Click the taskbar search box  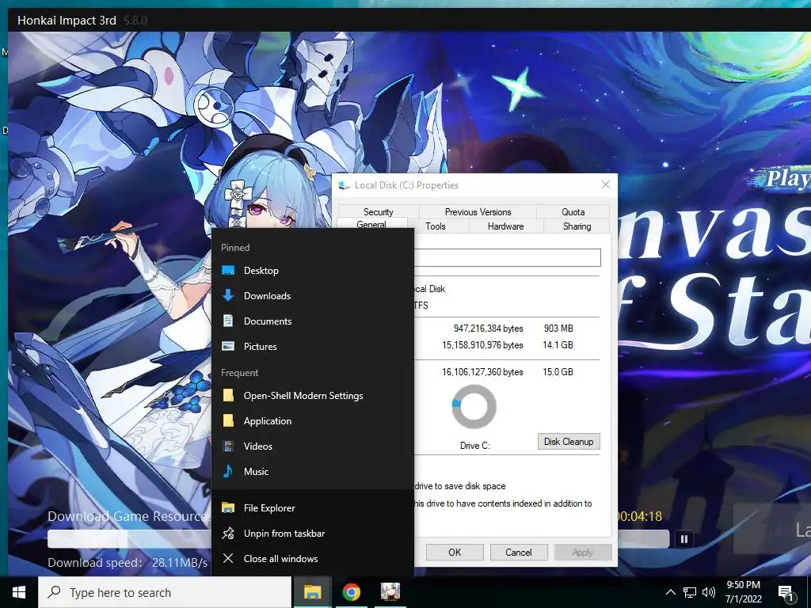tap(165, 592)
